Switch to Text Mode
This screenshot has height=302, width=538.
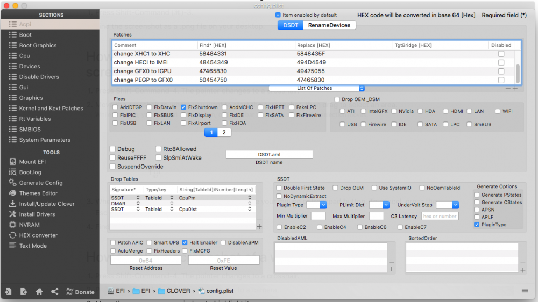pos(33,246)
